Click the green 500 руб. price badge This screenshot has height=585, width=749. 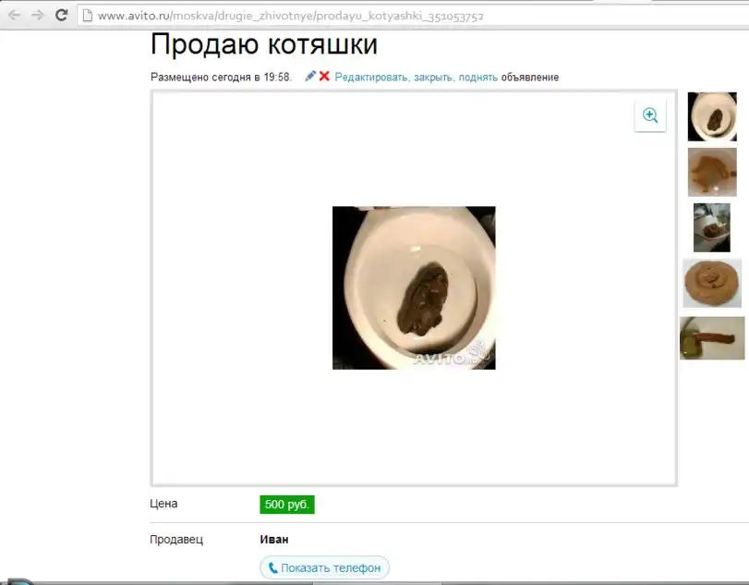click(287, 505)
